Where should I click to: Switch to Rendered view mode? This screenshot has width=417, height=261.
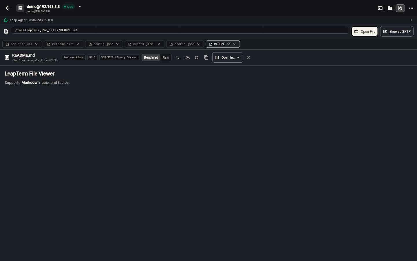click(x=151, y=57)
